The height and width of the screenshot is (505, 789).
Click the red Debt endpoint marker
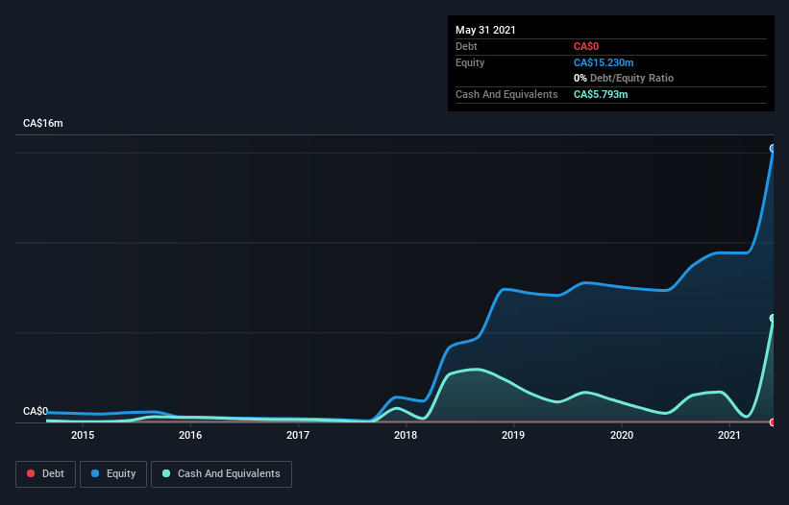pos(773,422)
